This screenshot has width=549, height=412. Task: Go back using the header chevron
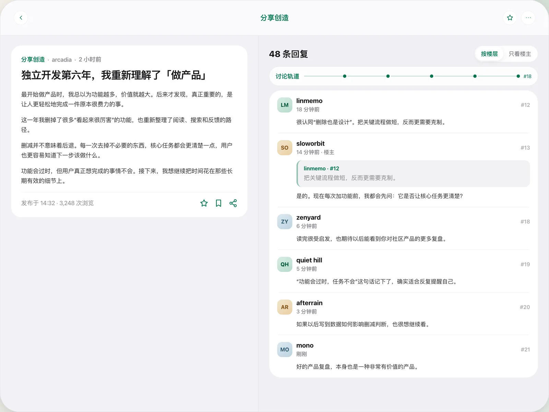21,18
